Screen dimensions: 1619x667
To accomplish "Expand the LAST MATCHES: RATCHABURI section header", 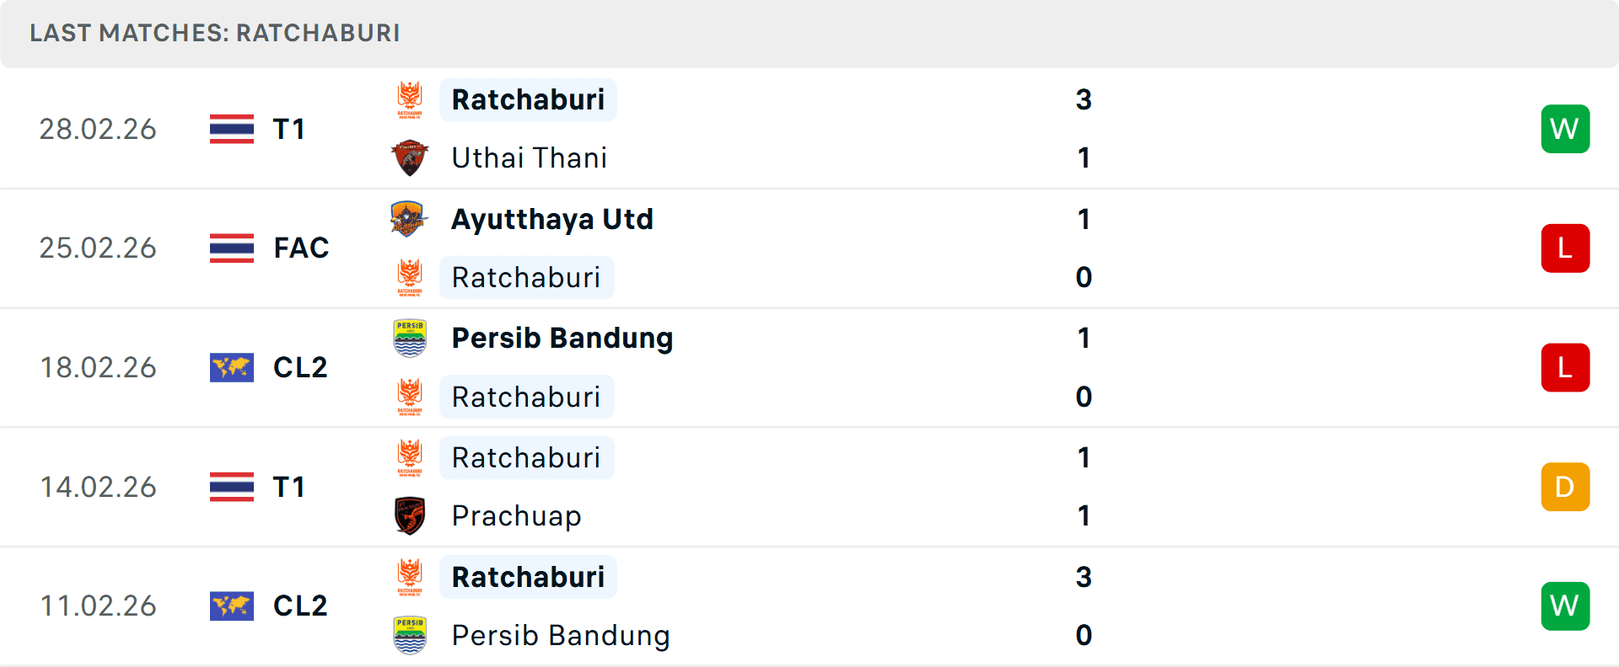I will 215,34.
